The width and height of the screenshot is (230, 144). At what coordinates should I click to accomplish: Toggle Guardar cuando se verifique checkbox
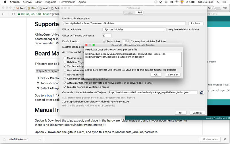click(65, 87)
